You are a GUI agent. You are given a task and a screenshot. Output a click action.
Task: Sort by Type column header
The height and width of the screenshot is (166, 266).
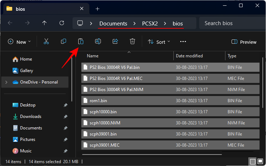[232, 56]
